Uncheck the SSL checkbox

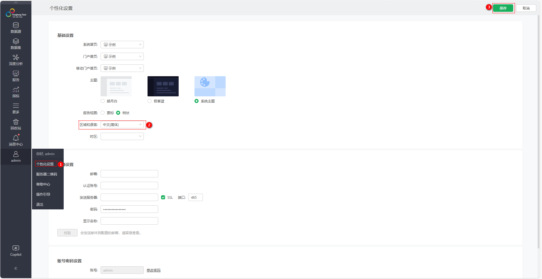click(x=163, y=197)
